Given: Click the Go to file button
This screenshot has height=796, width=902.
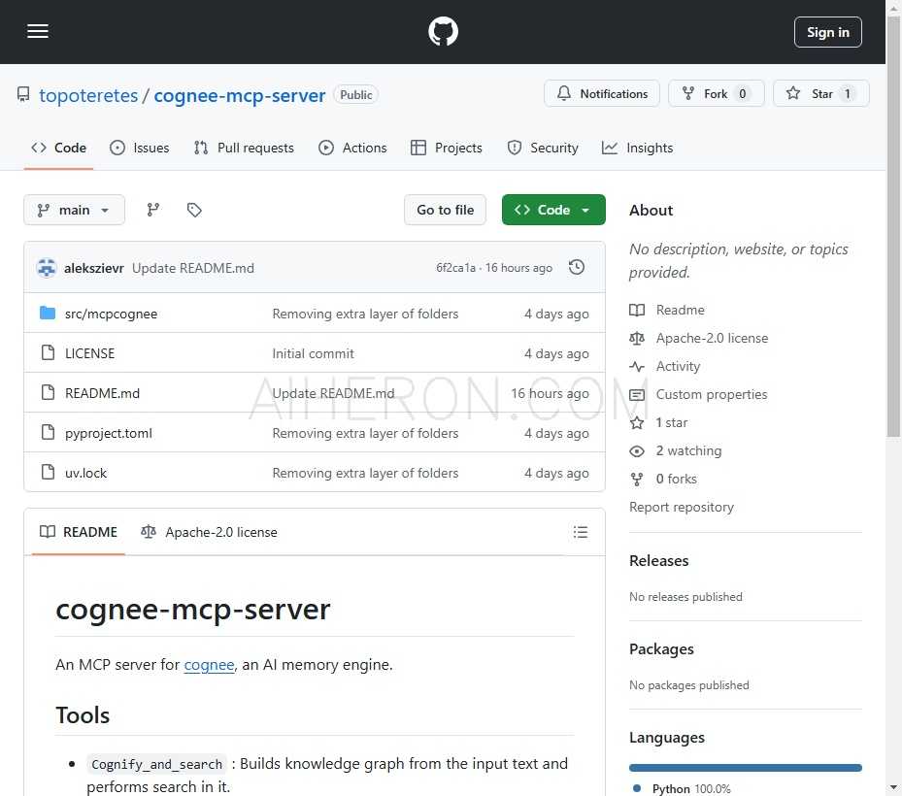Looking at the screenshot, I should pos(446,210).
